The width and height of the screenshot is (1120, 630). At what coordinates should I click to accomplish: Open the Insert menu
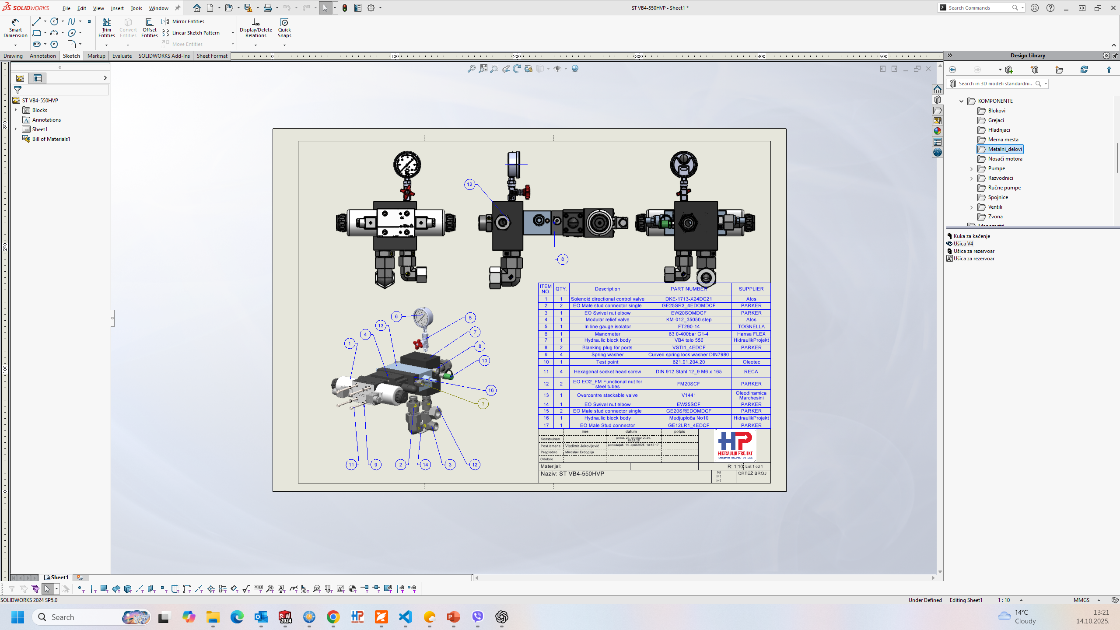coord(117,8)
